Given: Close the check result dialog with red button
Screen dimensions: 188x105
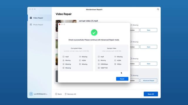Looking at the screenshot, I should click(x=59, y=24).
